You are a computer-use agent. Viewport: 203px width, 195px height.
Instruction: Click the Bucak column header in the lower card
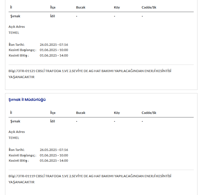81,113
